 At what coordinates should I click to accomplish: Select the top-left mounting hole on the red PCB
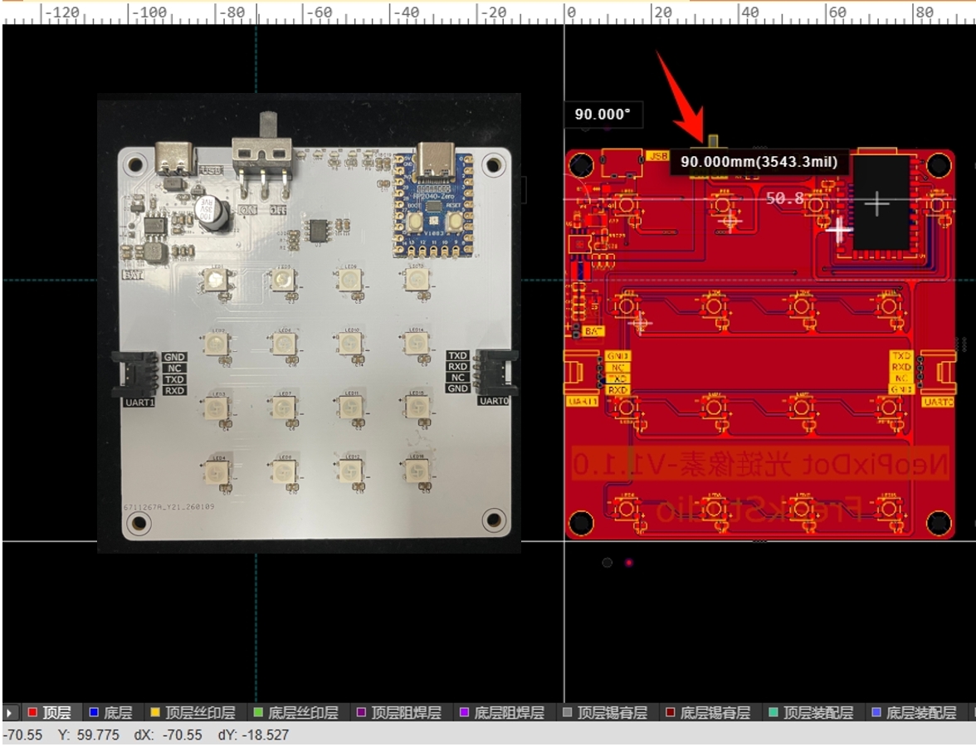[582, 166]
